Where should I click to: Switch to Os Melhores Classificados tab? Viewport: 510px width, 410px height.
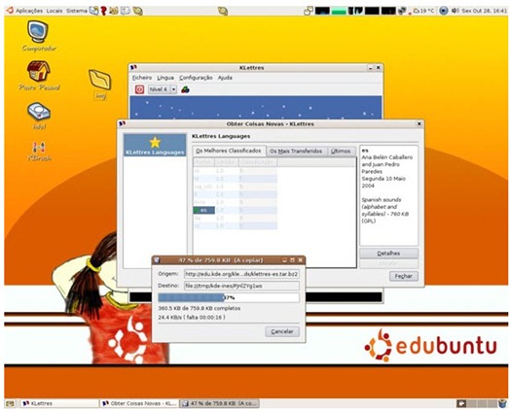(x=229, y=151)
